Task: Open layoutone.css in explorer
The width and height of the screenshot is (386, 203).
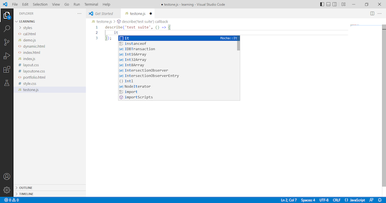Action: pyautogui.click(x=50, y=71)
